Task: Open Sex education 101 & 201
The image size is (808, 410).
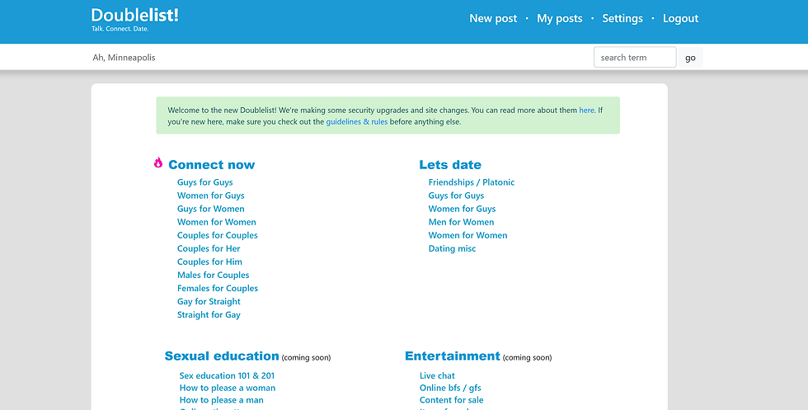Action: click(227, 376)
